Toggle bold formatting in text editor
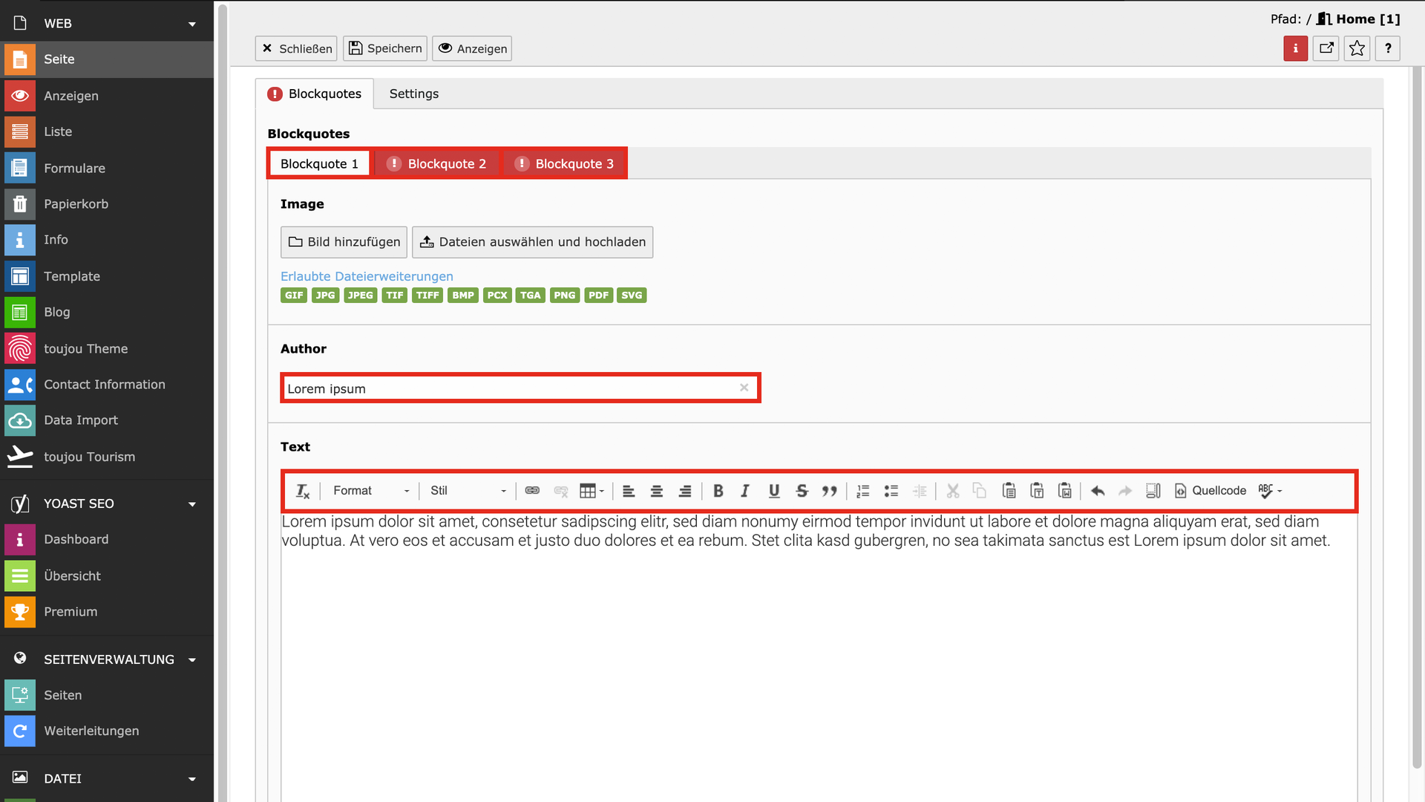The height and width of the screenshot is (802, 1425). (718, 491)
